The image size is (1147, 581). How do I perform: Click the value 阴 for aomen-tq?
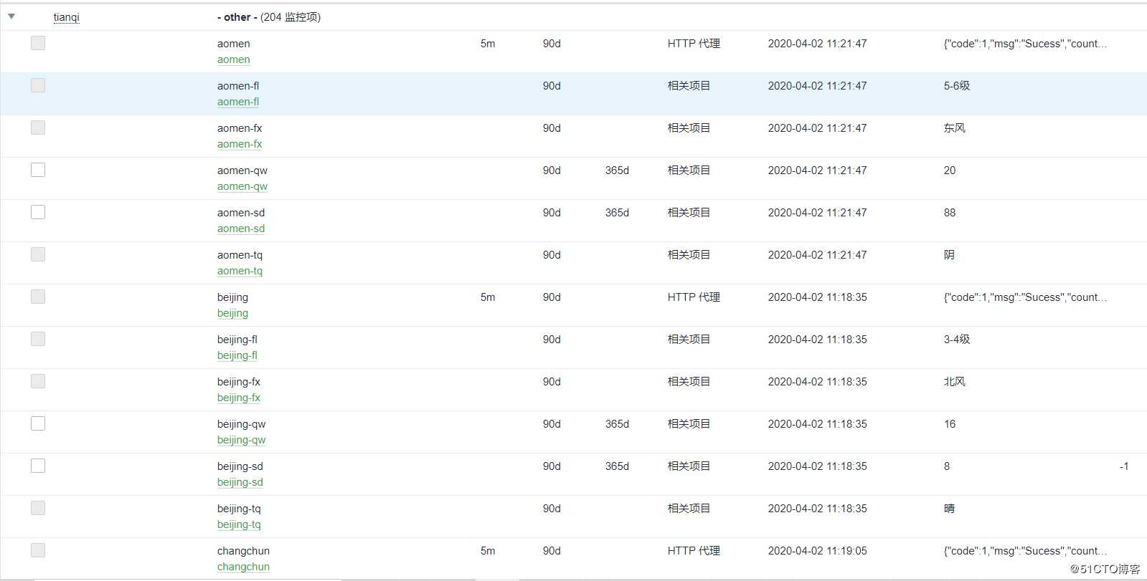point(949,255)
